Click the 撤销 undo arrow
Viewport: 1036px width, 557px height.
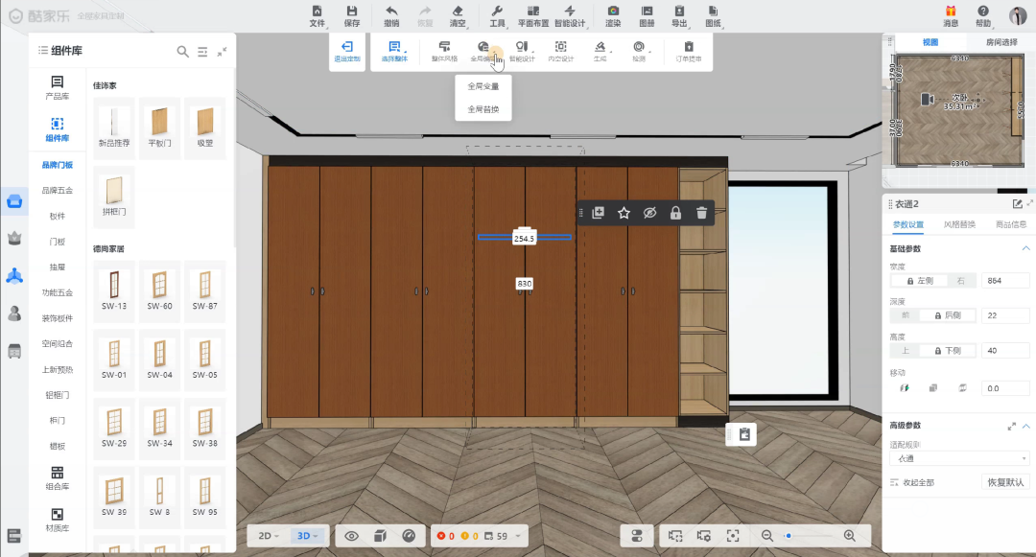pyautogui.click(x=391, y=16)
